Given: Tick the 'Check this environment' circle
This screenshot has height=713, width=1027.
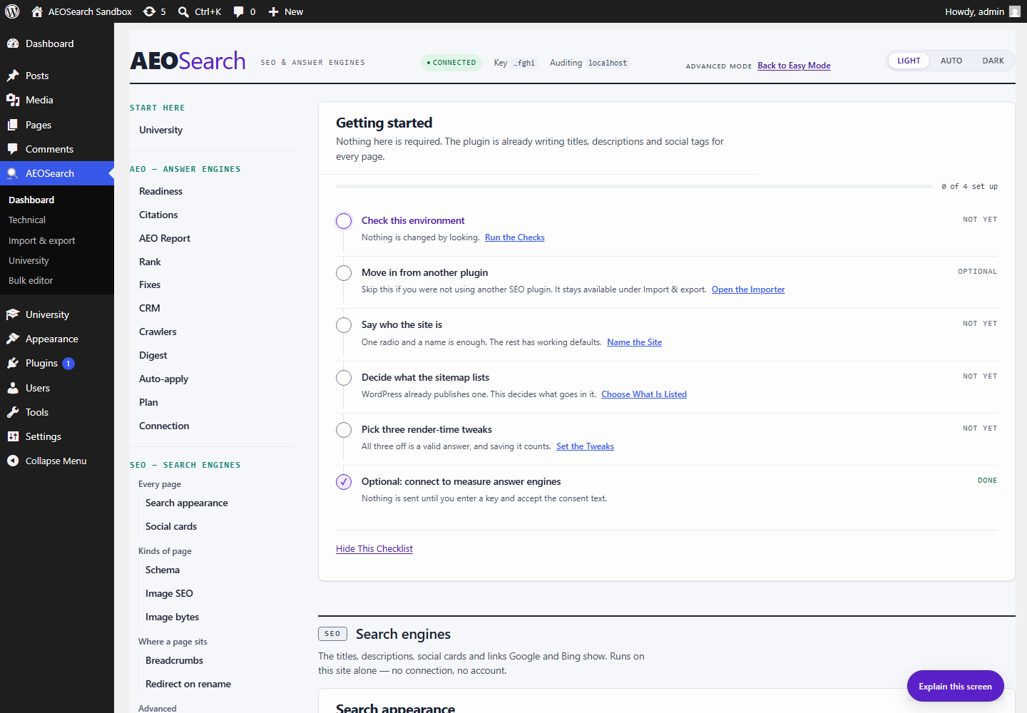Looking at the screenshot, I should coord(344,221).
